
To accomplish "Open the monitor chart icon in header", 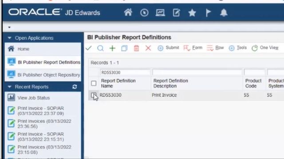I will [x=160, y=13].
